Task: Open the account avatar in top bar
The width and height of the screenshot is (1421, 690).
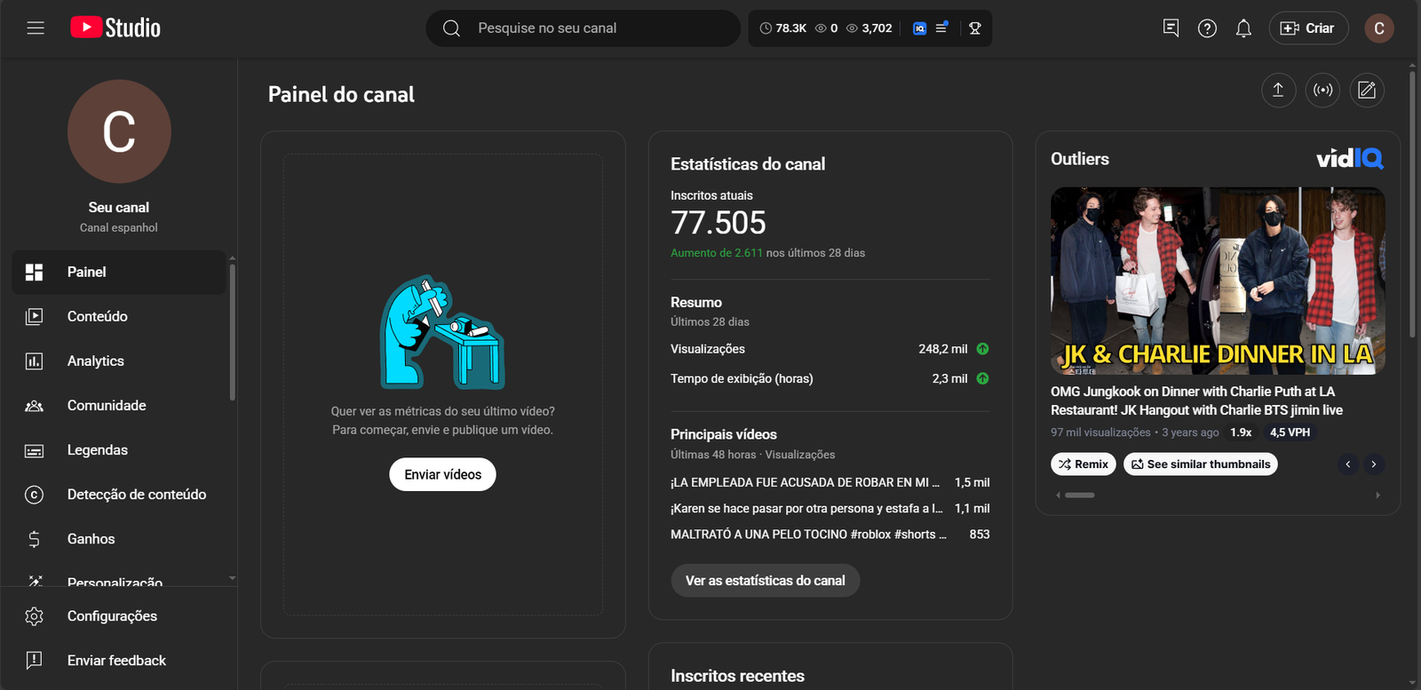Action: point(1379,28)
